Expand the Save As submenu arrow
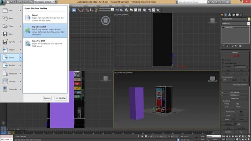Viewport: 251px width, 141px height. click(x=20, y=42)
